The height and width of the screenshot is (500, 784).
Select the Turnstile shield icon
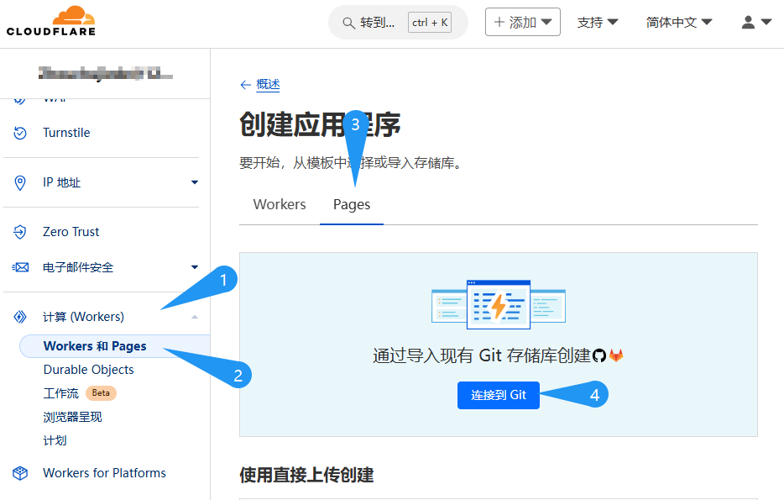click(x=19, y=132)
